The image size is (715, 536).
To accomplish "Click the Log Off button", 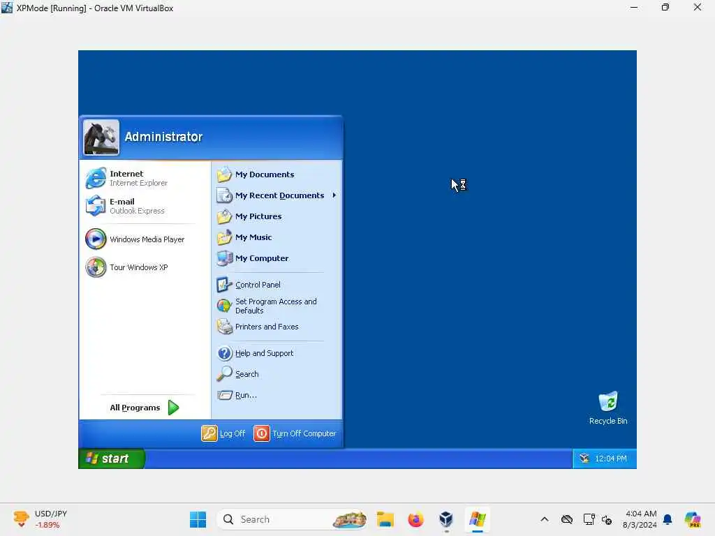I will coord(223,433).
